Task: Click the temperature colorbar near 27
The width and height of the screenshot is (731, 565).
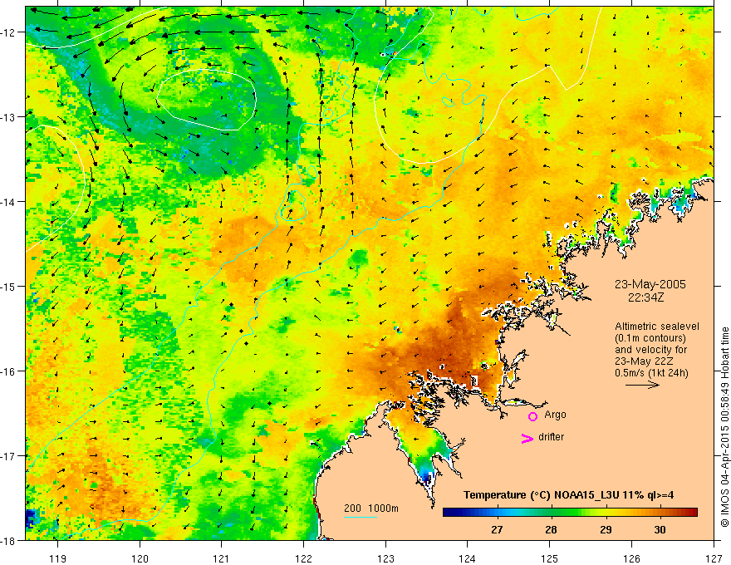Action: pos(497,513)
